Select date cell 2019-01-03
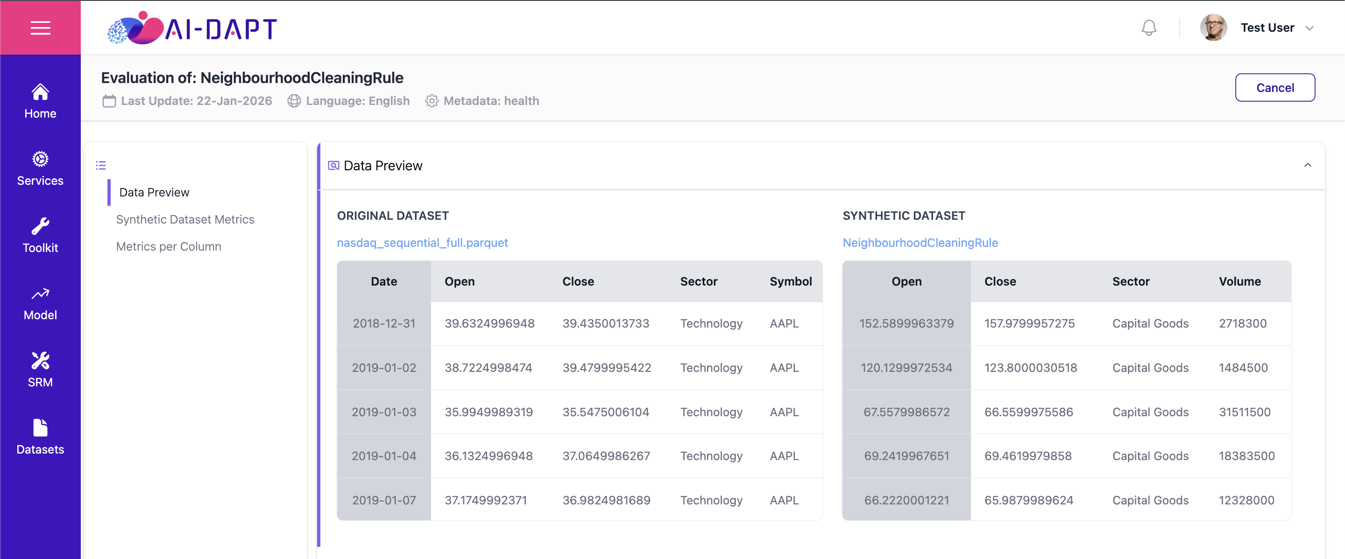 pyautogui.click(x=384, y=412)
